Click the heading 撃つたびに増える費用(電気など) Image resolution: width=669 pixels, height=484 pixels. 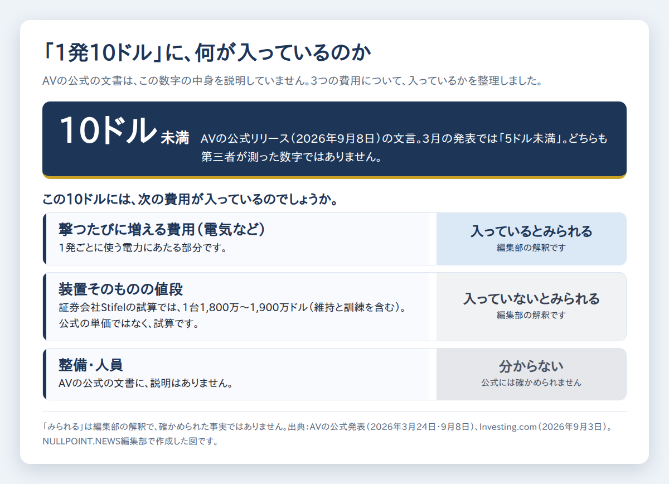[x=161, y=229]
